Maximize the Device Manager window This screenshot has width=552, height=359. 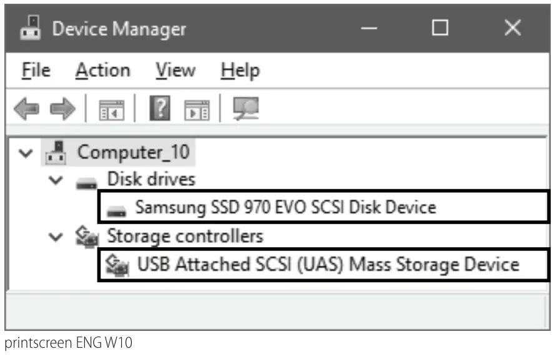(x=440, y=28)
